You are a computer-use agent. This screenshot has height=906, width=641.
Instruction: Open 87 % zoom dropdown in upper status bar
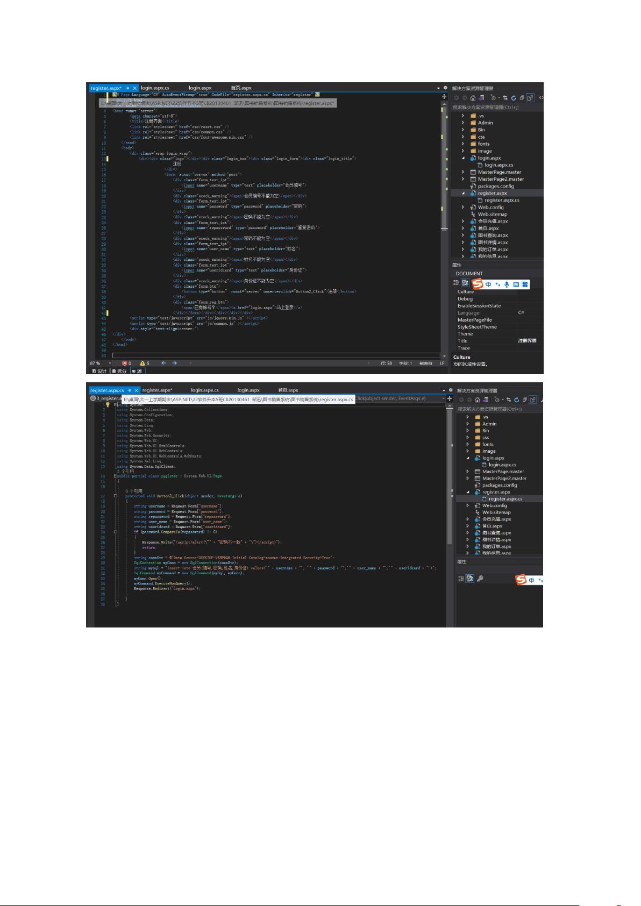(x=110, y=363)
